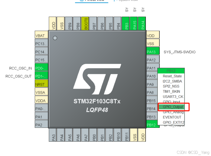Click the green PB3 pin
Viewport: 211px width, 156px height.
[x=126, y=24]
